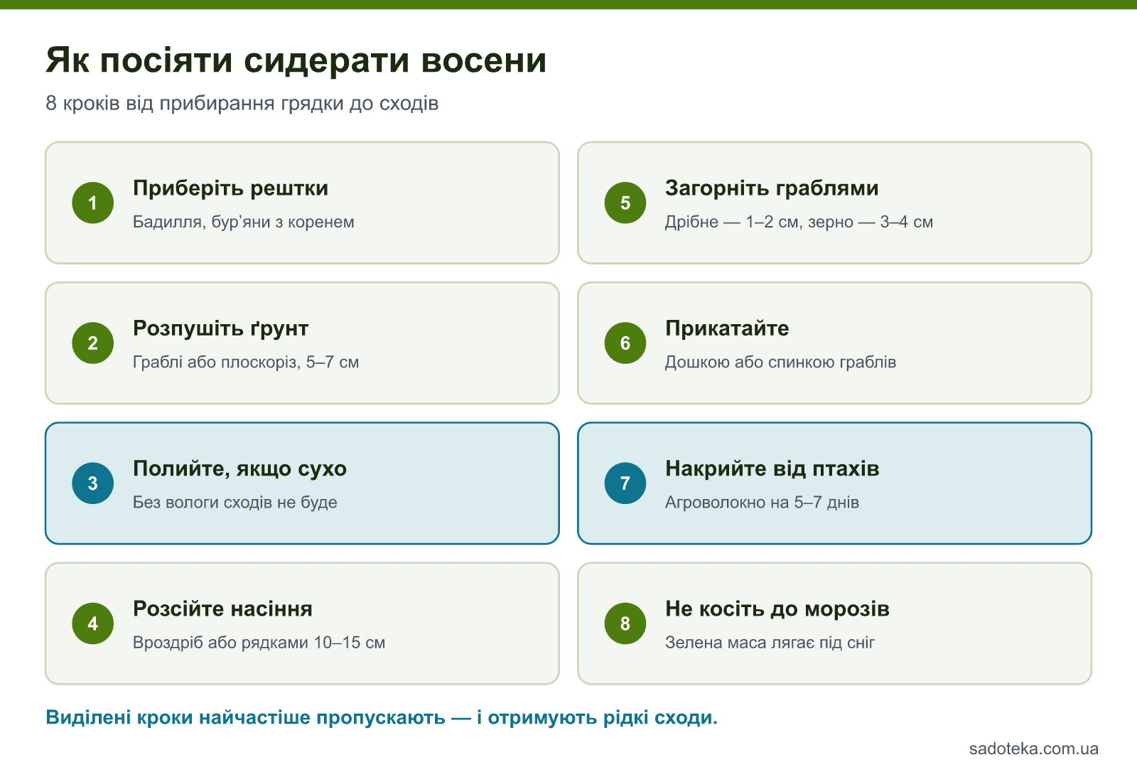Click heading 'Розпушіть ґрунт'
The image size is (1137, 777).
point(221,328)
